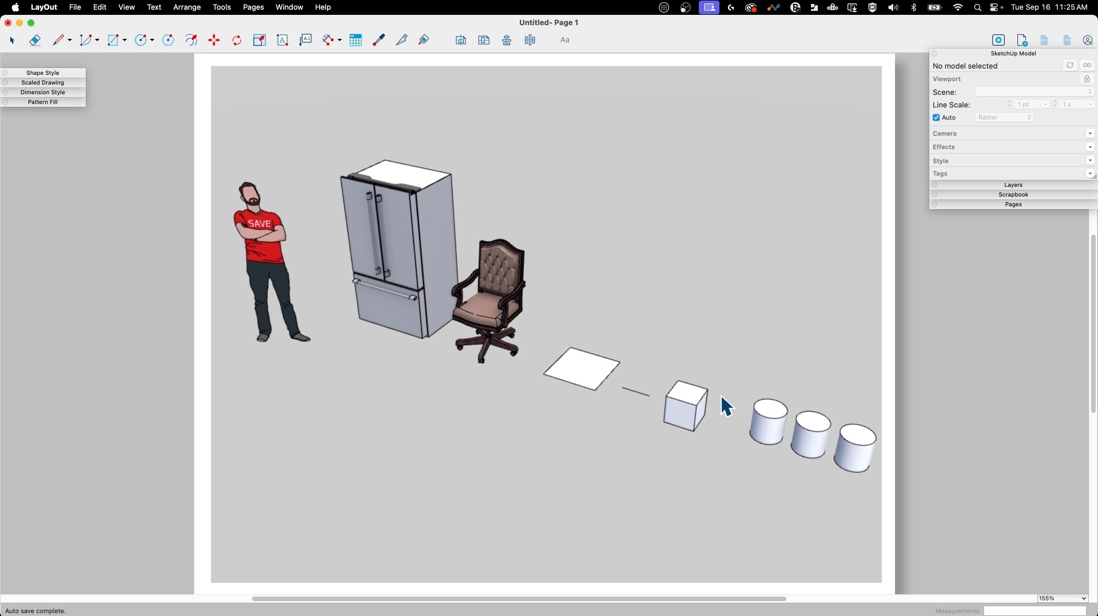Pick the Select arrow tool
Screen dimensions: 1098x616
pyautogui.click(x=12, y=41)
